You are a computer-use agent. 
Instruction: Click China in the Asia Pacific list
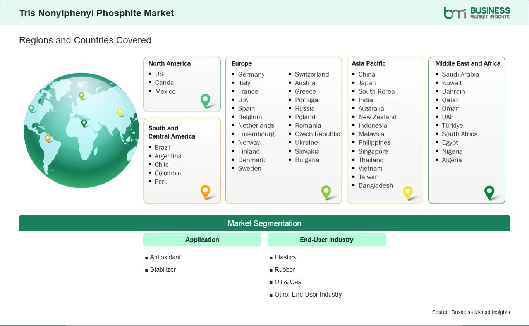pyautogui.click(x=367, y=74)
